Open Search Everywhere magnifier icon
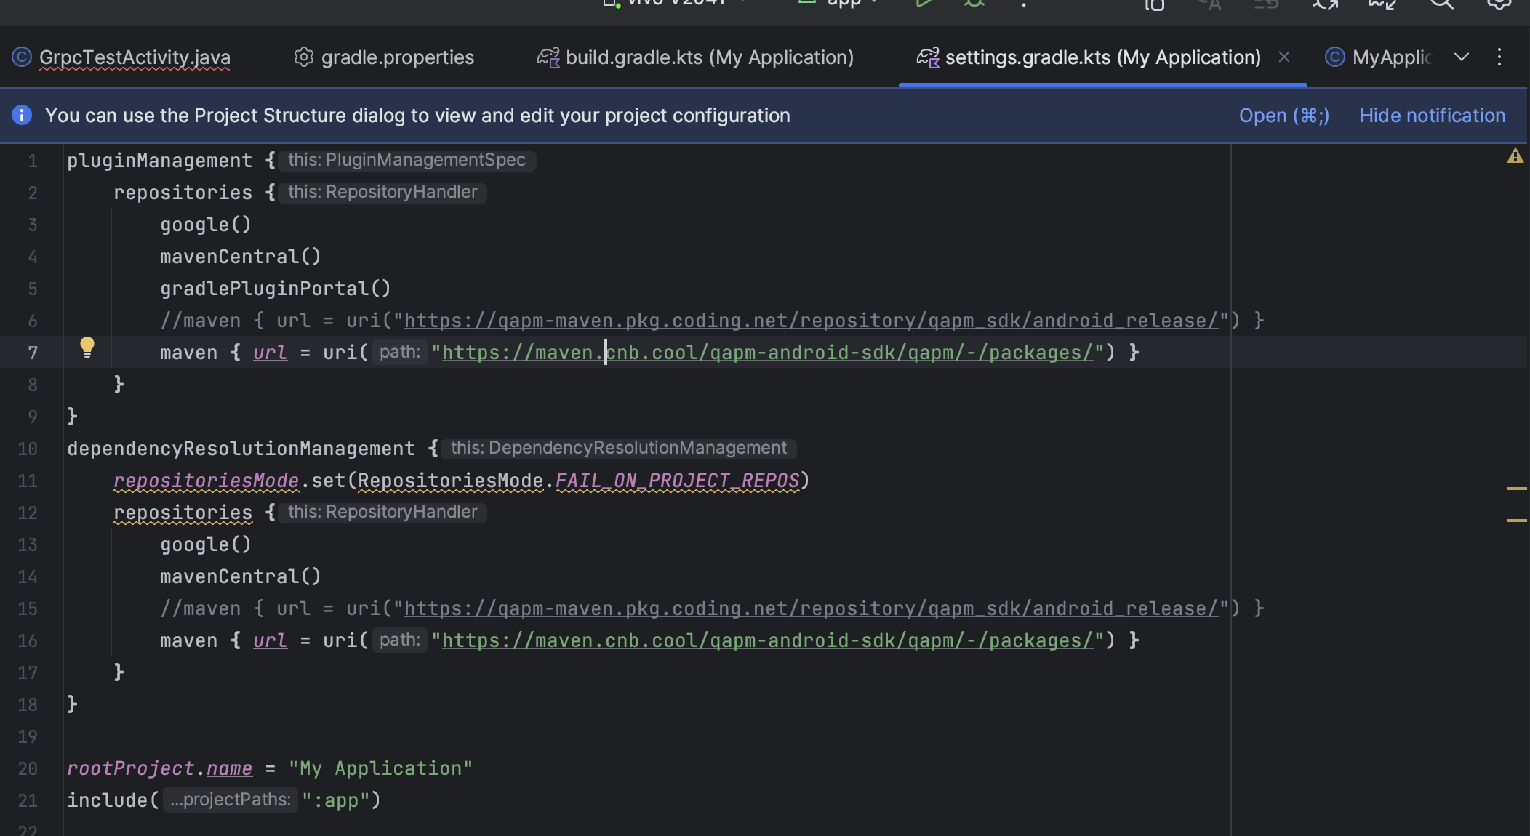Image resolution: width=1530 pixels, height=836 pixels. (1441, 4)
